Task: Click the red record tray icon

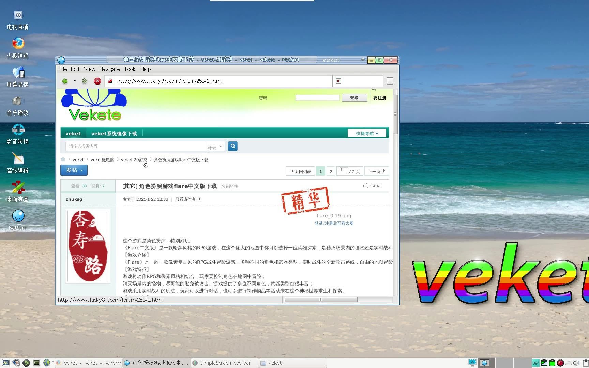Action: [x=560, y=363]
